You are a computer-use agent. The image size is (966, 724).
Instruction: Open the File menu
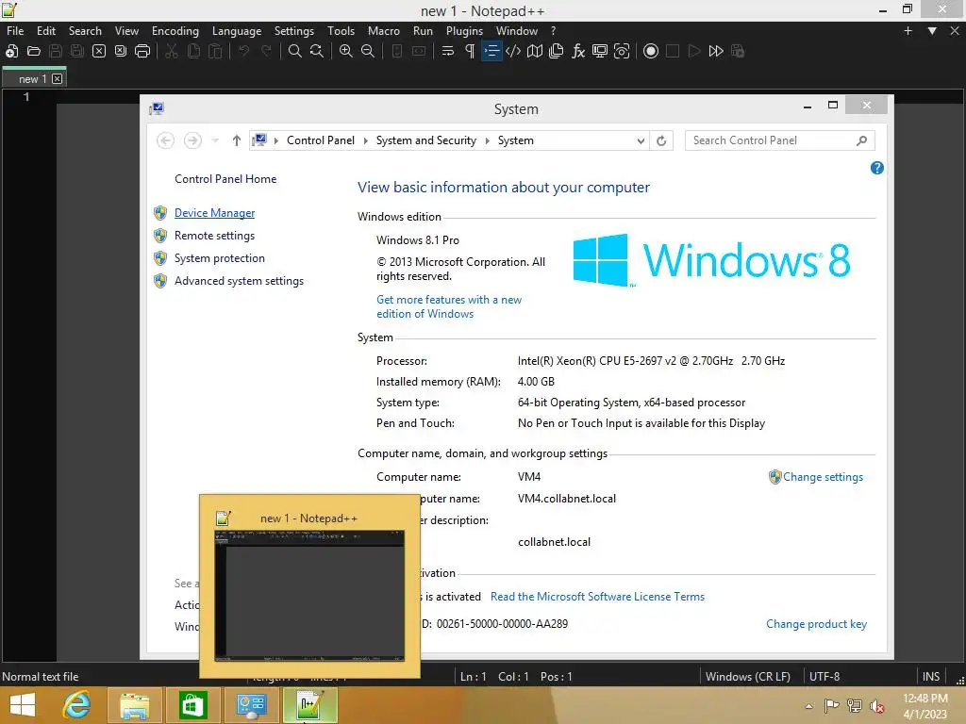coord(15,31)
